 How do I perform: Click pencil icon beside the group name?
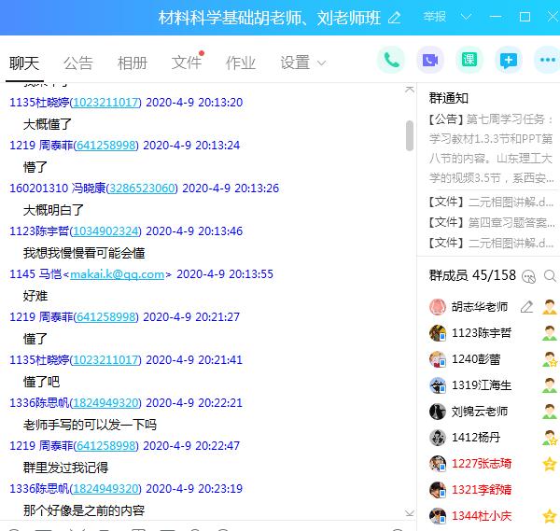395,18
